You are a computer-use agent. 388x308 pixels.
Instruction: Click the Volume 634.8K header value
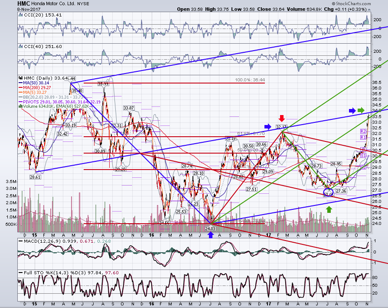[x=304, y=9]
